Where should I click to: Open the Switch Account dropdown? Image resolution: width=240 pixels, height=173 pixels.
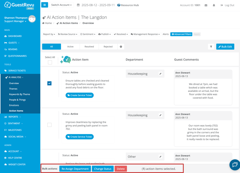(x=61, y=5)
